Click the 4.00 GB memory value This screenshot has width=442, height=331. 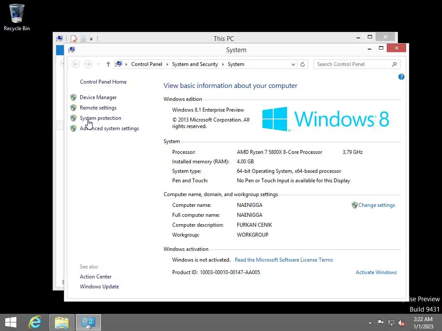click(245, 162)
